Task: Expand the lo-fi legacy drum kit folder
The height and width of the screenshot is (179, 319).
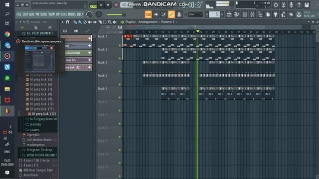Action: [41, 119]
